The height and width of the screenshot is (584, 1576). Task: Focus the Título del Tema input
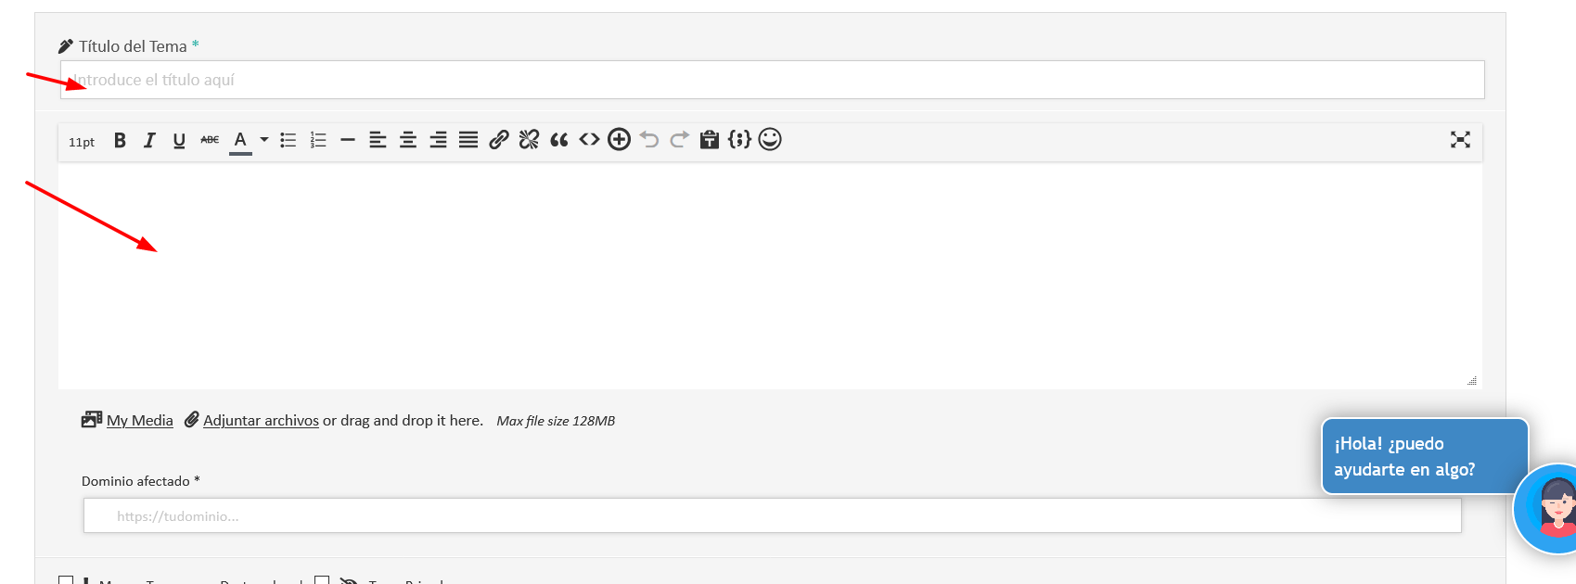(x=772, y=80)
